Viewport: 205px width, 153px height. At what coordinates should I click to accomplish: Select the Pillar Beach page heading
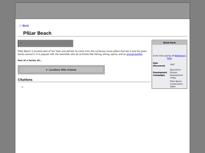[37, 33]
